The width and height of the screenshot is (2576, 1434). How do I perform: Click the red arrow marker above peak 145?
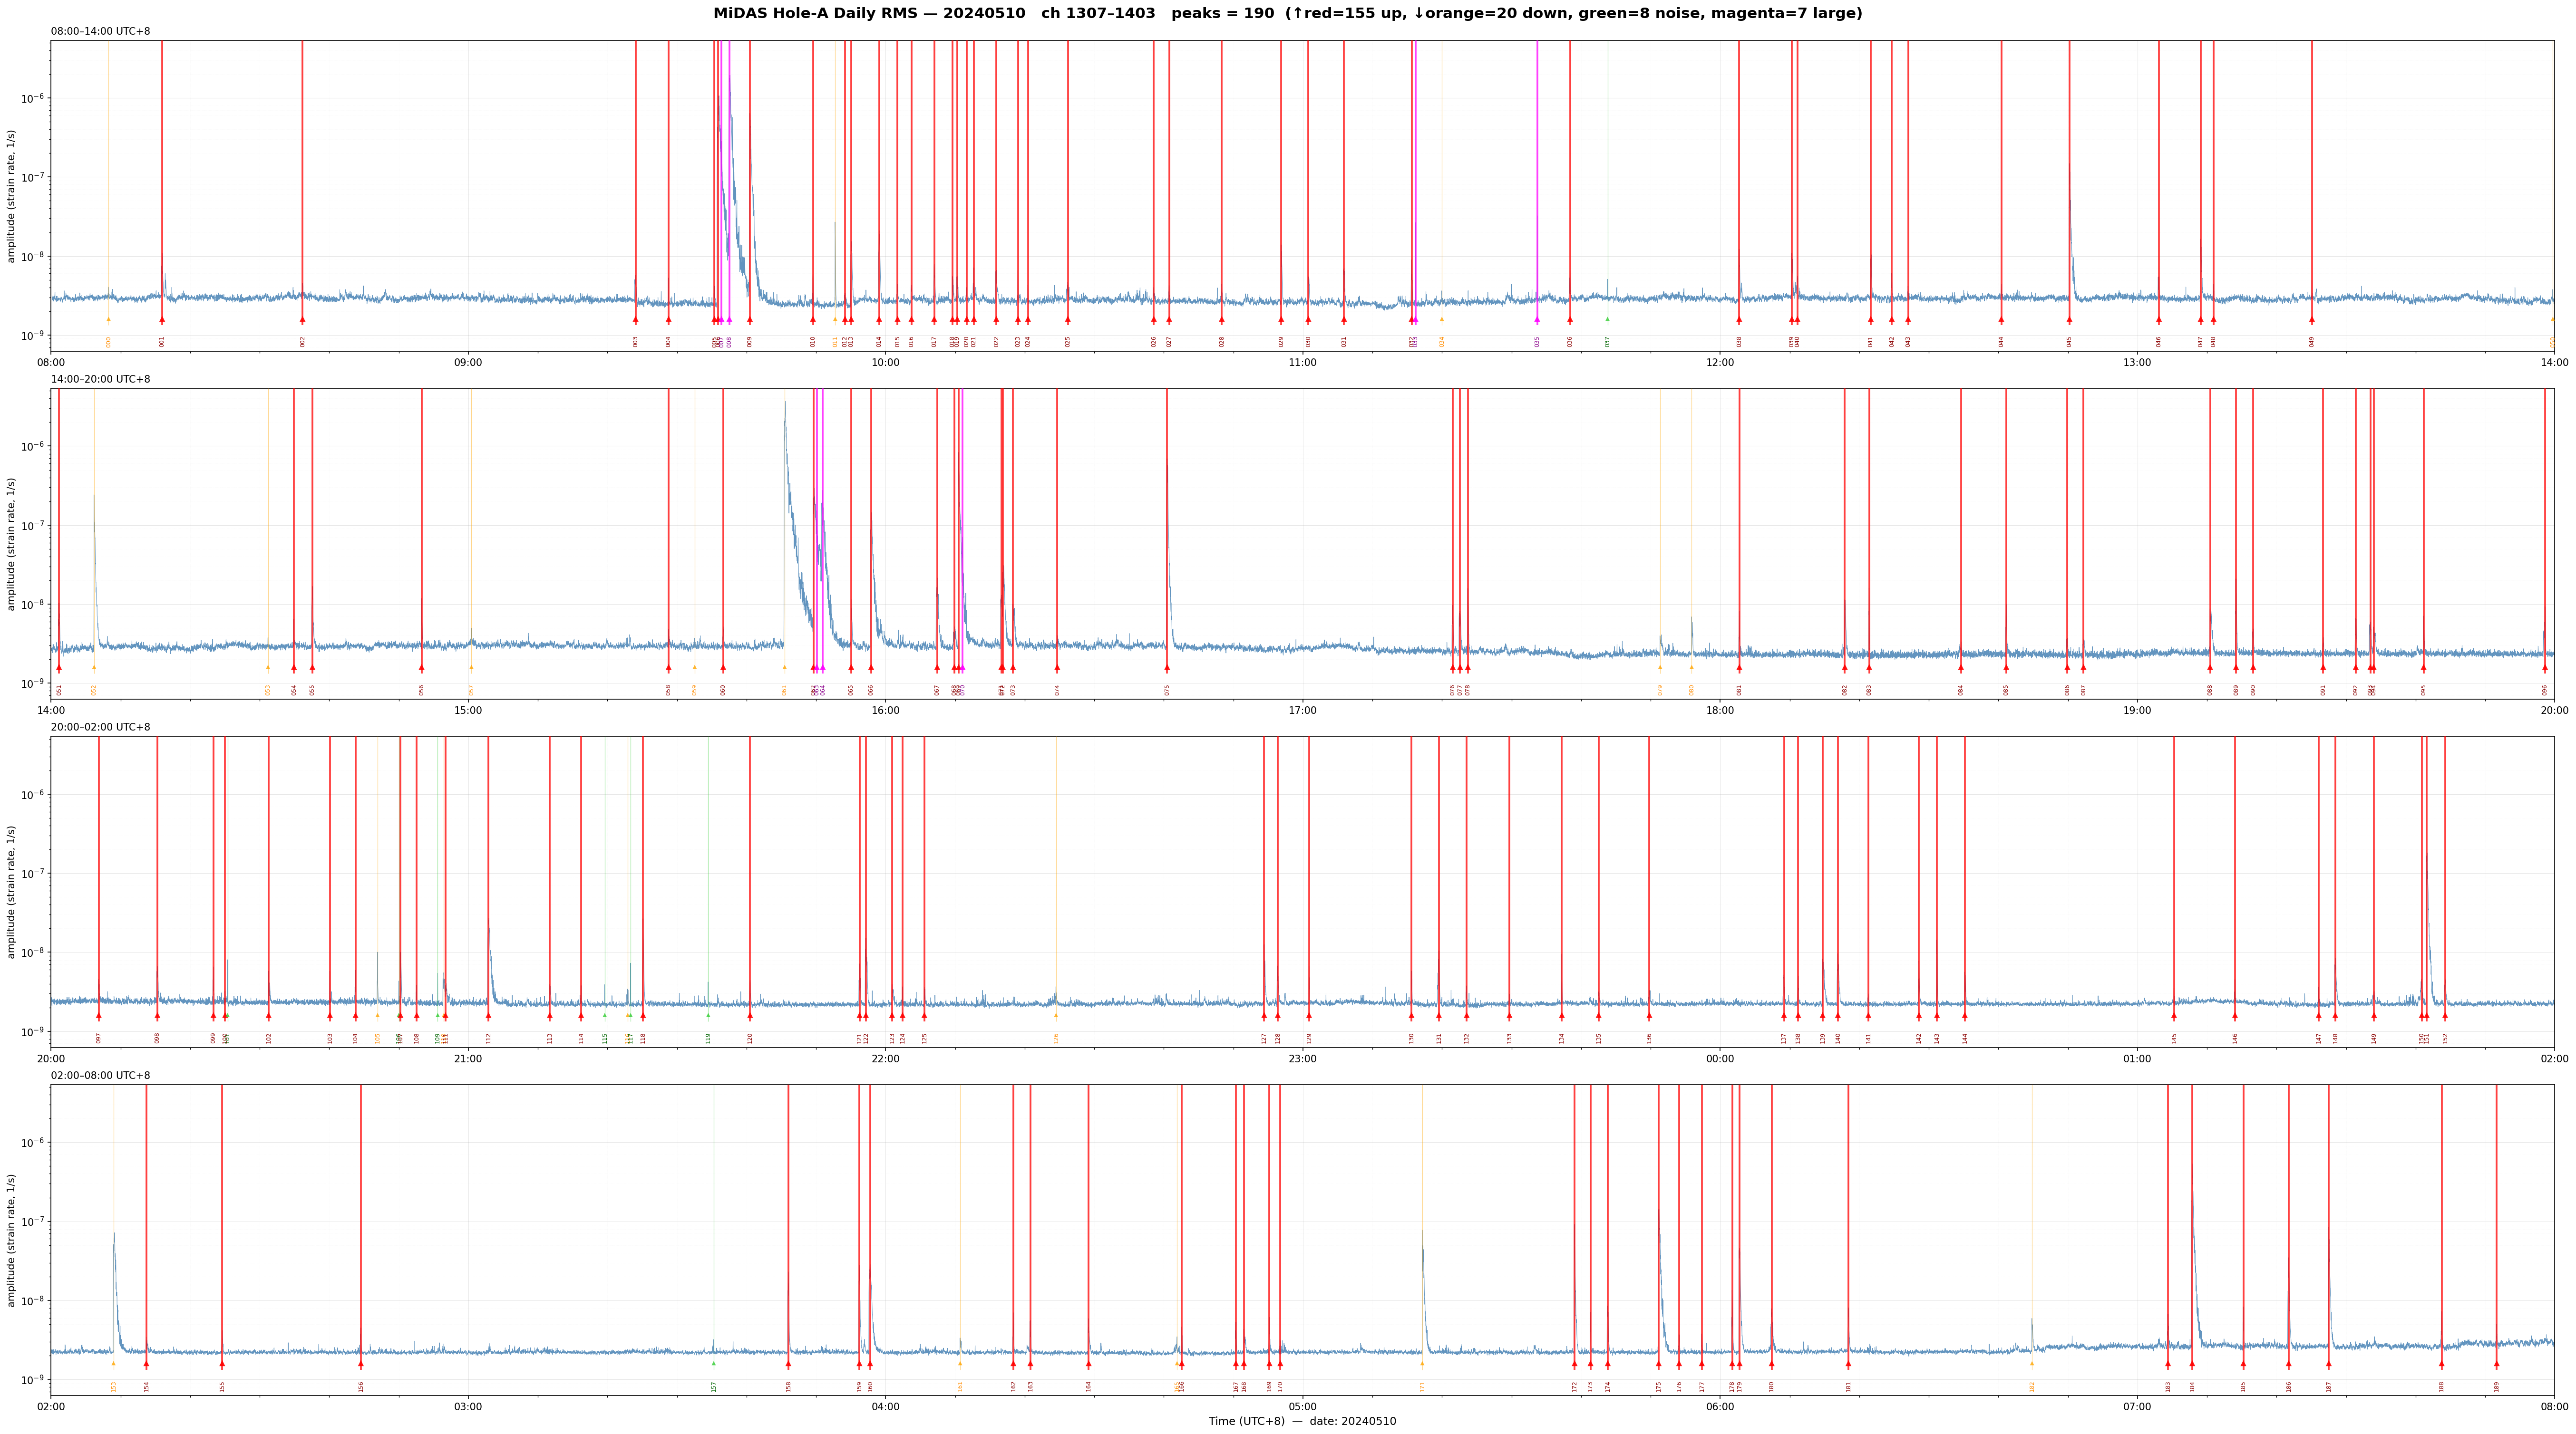(2174, 1016)
